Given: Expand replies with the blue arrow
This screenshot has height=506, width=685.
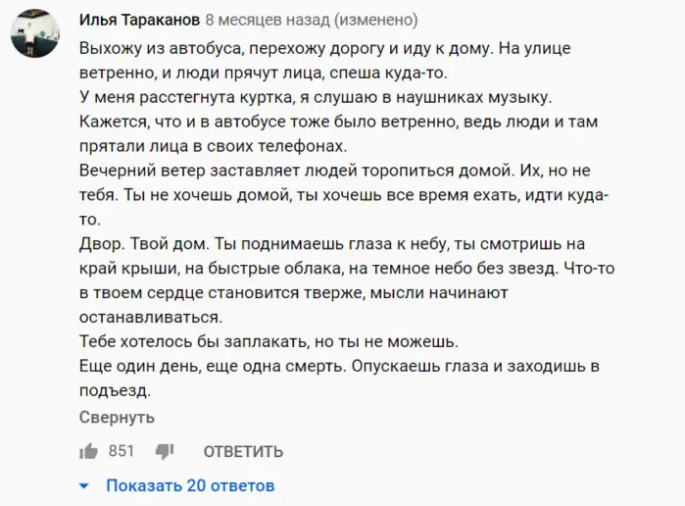Looking at the screenshot, I should 84,485.
